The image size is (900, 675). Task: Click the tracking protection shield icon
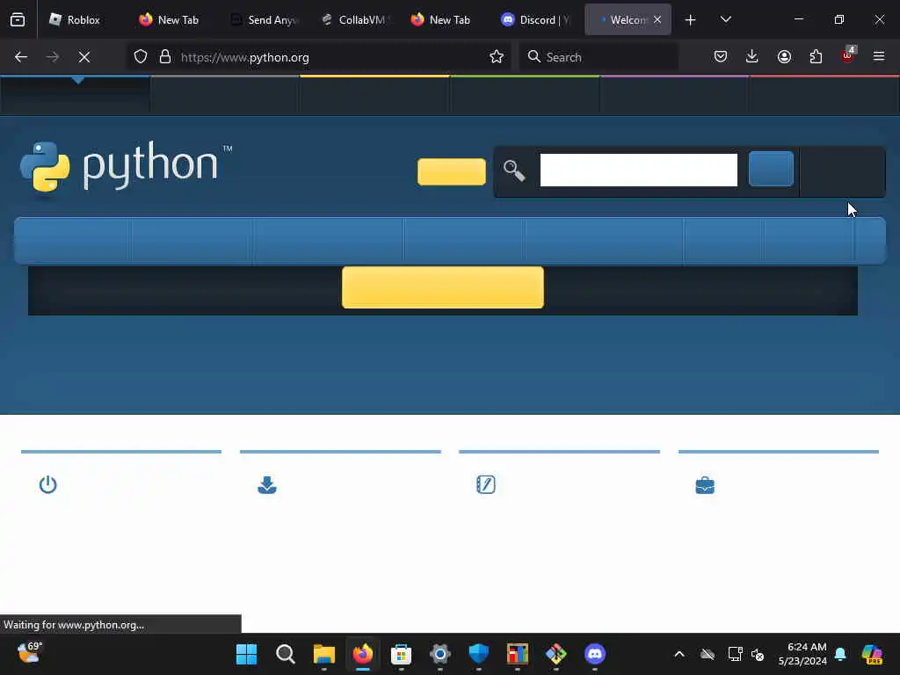click(x=141, y=57)
